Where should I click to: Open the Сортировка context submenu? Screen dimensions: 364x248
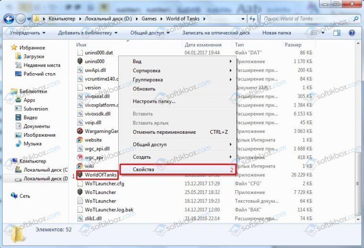point(178,71)
